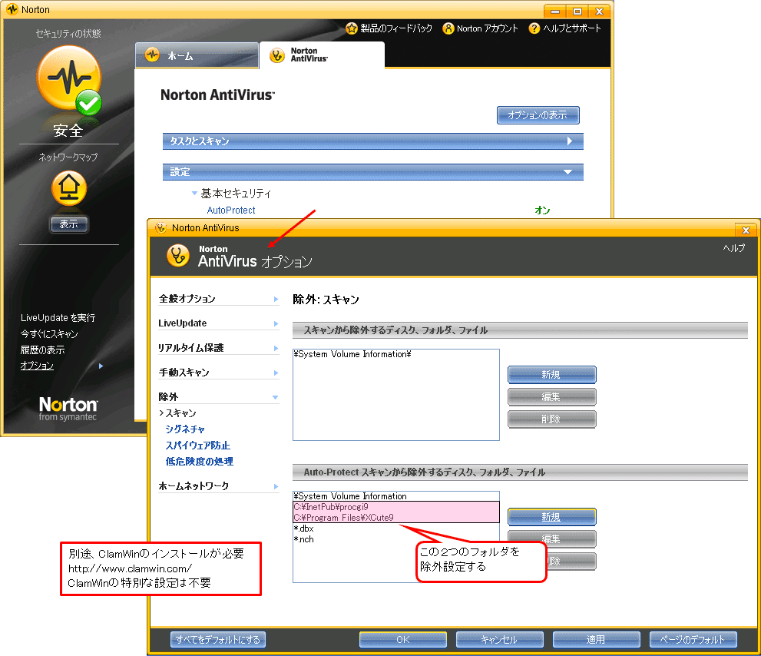Click upper 編集 button for scan exclusions
Screen dimensions: 761x656
(552, 396)
